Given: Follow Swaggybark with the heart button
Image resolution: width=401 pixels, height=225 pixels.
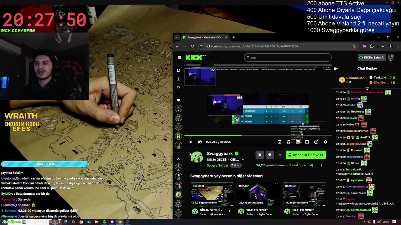Looking at the screenshot, I should pos(270,155).
